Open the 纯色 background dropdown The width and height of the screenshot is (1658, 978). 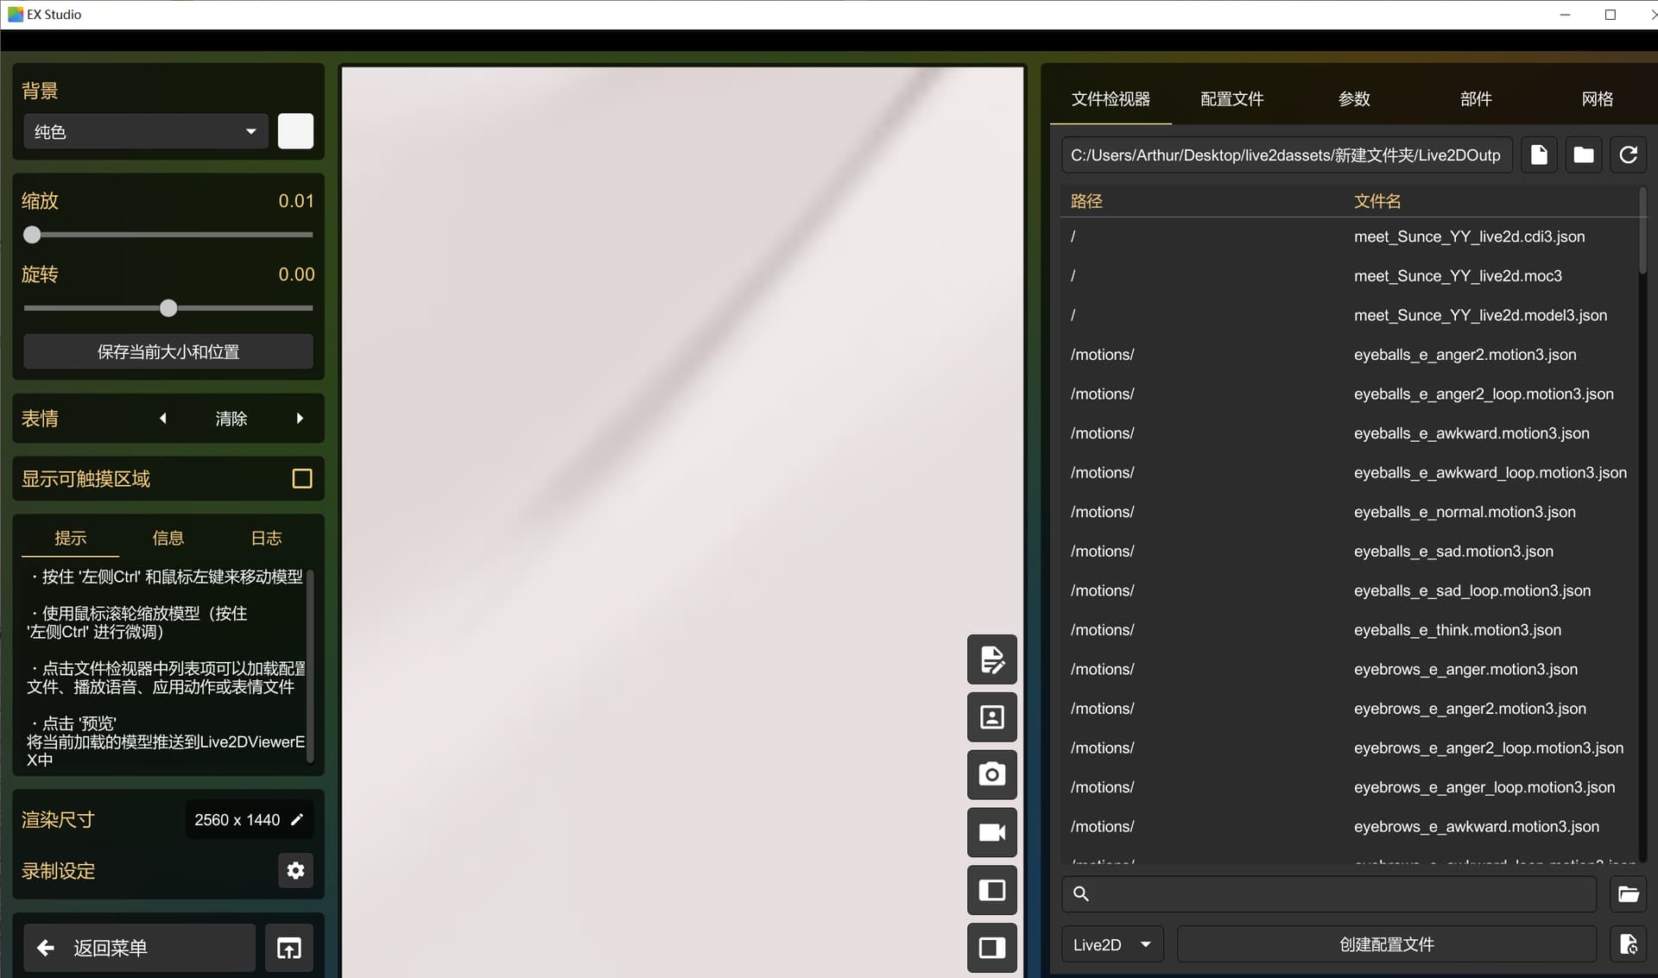pos(145,132)
